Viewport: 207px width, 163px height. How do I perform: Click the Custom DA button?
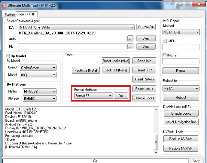tap(146, 27)
